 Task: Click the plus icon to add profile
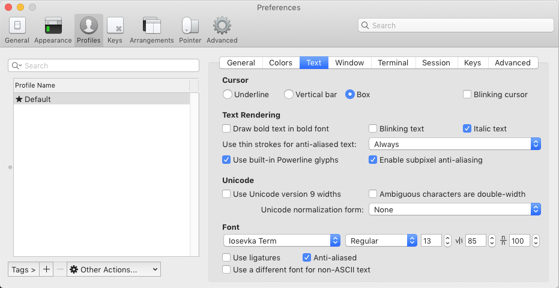coord(47,269)
